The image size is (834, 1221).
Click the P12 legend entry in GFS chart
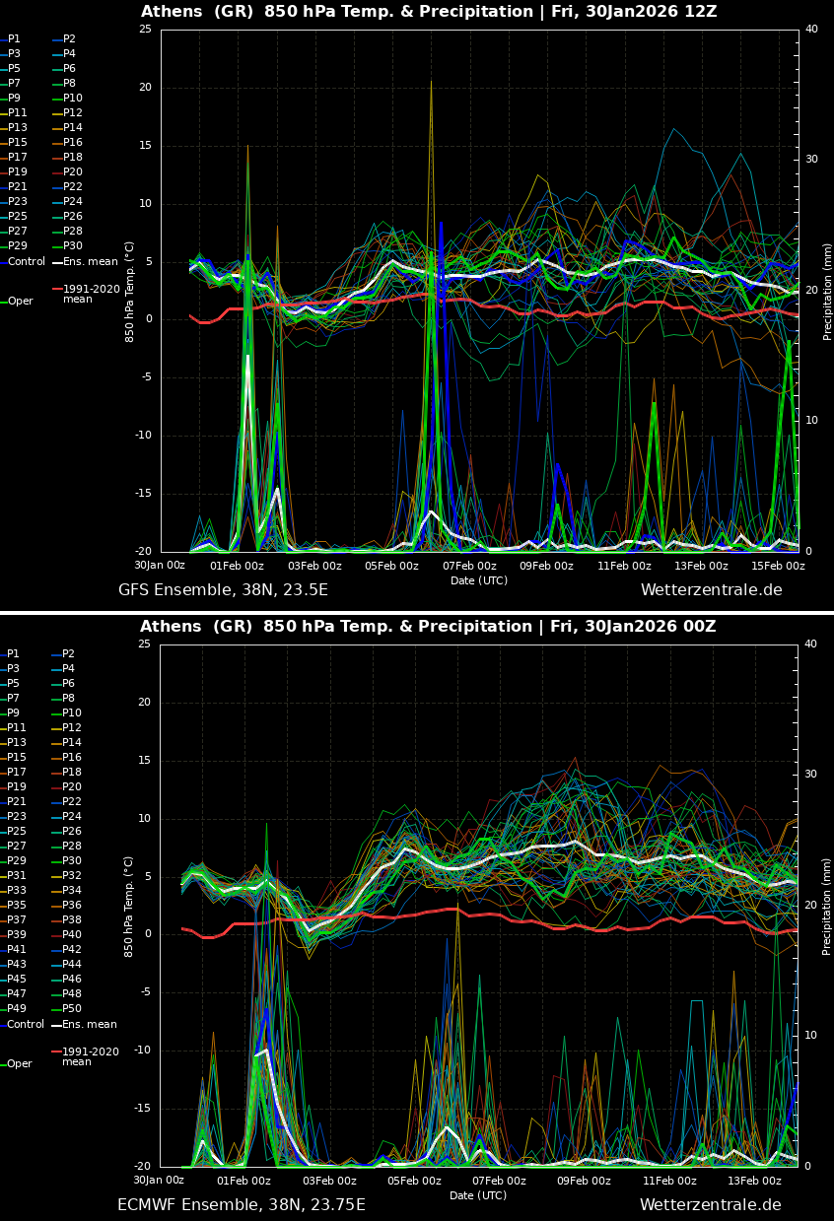(x=72, y=113)
